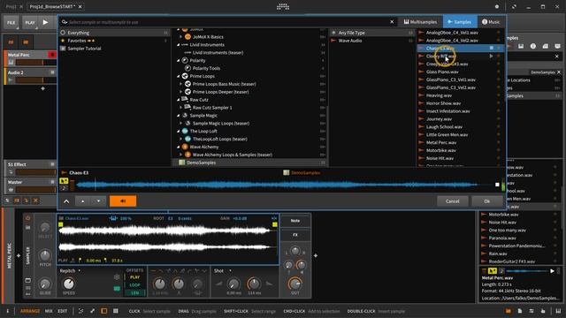Toggle favorite star for Heaving.wav
Viewport: 566px width, 318px height.
(x=499, y=95)
